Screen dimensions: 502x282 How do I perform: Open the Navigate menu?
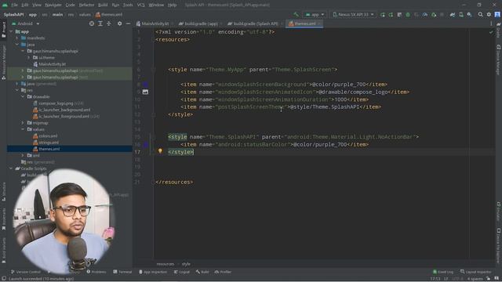tap(53, 5)
